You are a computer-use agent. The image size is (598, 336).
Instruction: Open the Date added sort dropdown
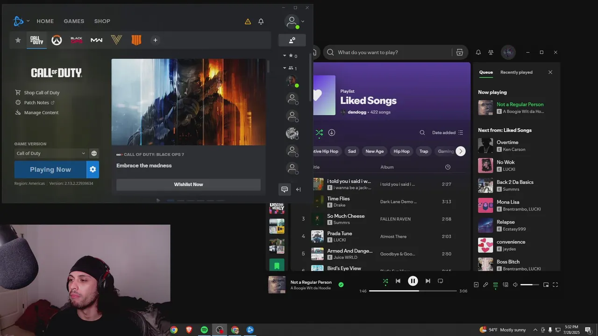pyautogui.click(x=448, y=133)
